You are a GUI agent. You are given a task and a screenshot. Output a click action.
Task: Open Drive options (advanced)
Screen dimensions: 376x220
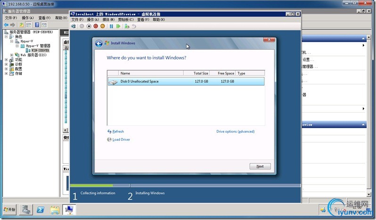(x=235, y=131)
